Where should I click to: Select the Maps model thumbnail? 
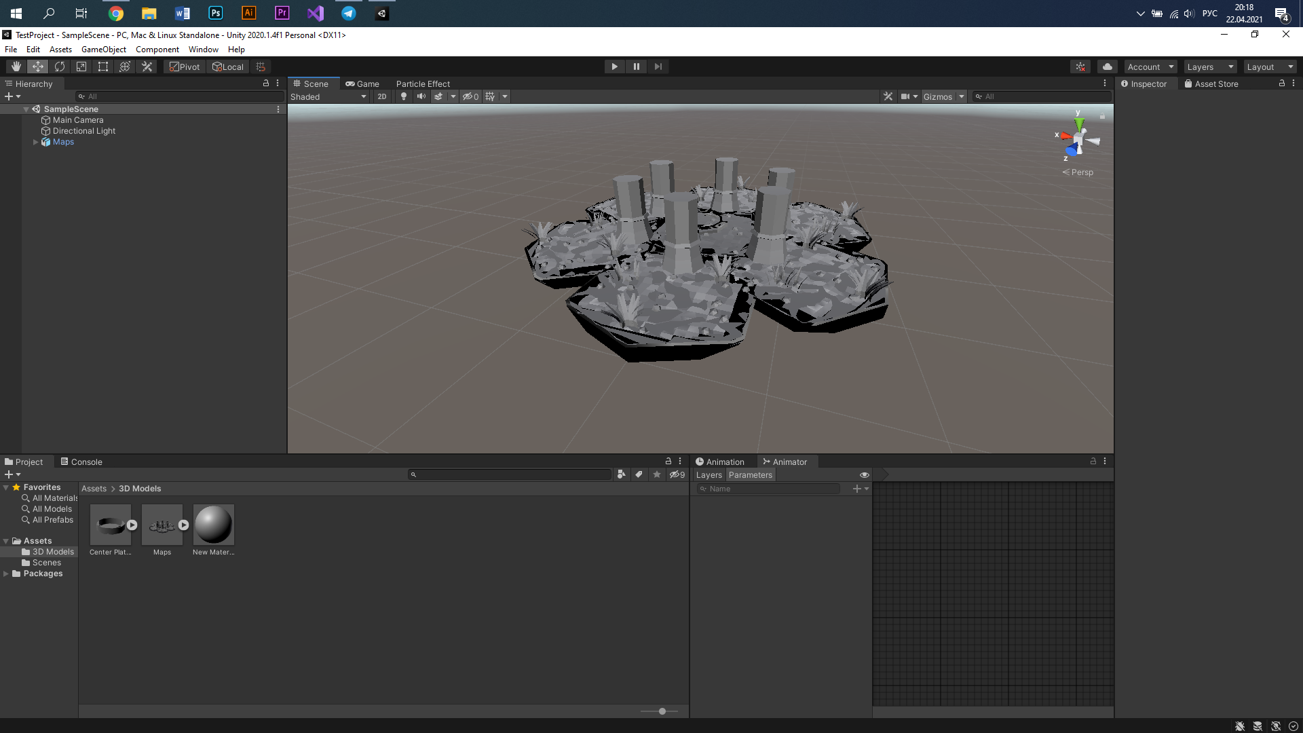(162, 525)
